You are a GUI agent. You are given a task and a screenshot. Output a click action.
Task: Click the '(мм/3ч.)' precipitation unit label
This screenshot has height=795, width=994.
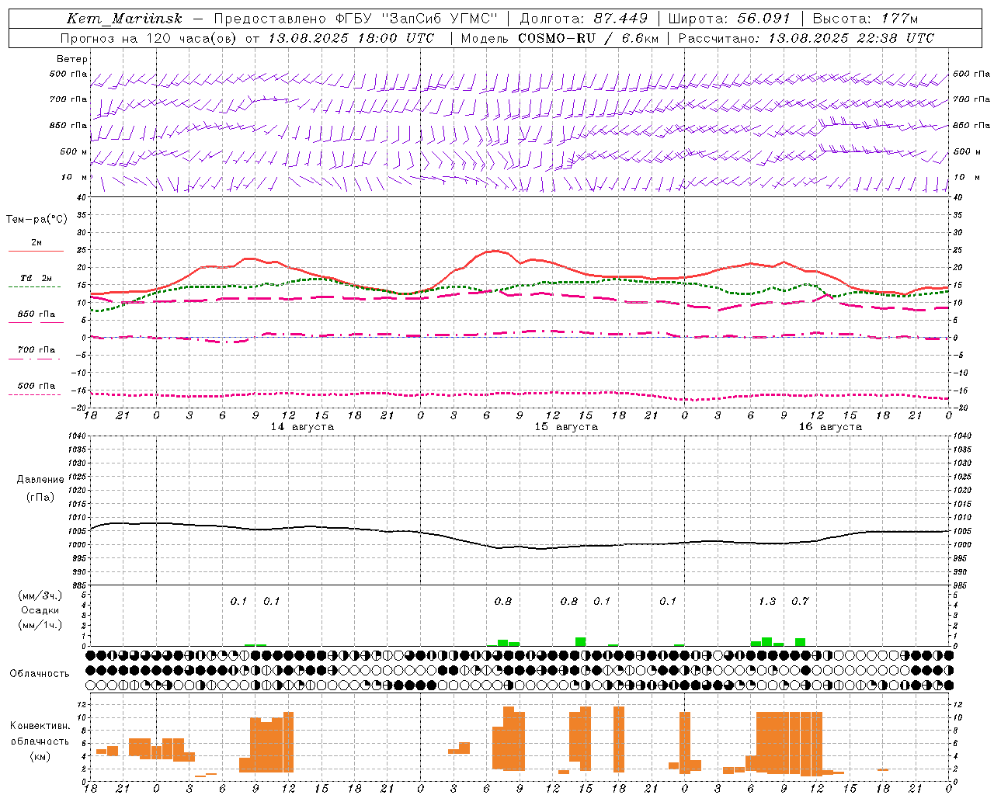pos(40,595)
